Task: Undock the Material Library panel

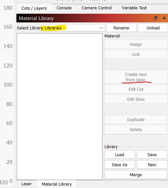Action: (x=156, y=18)
